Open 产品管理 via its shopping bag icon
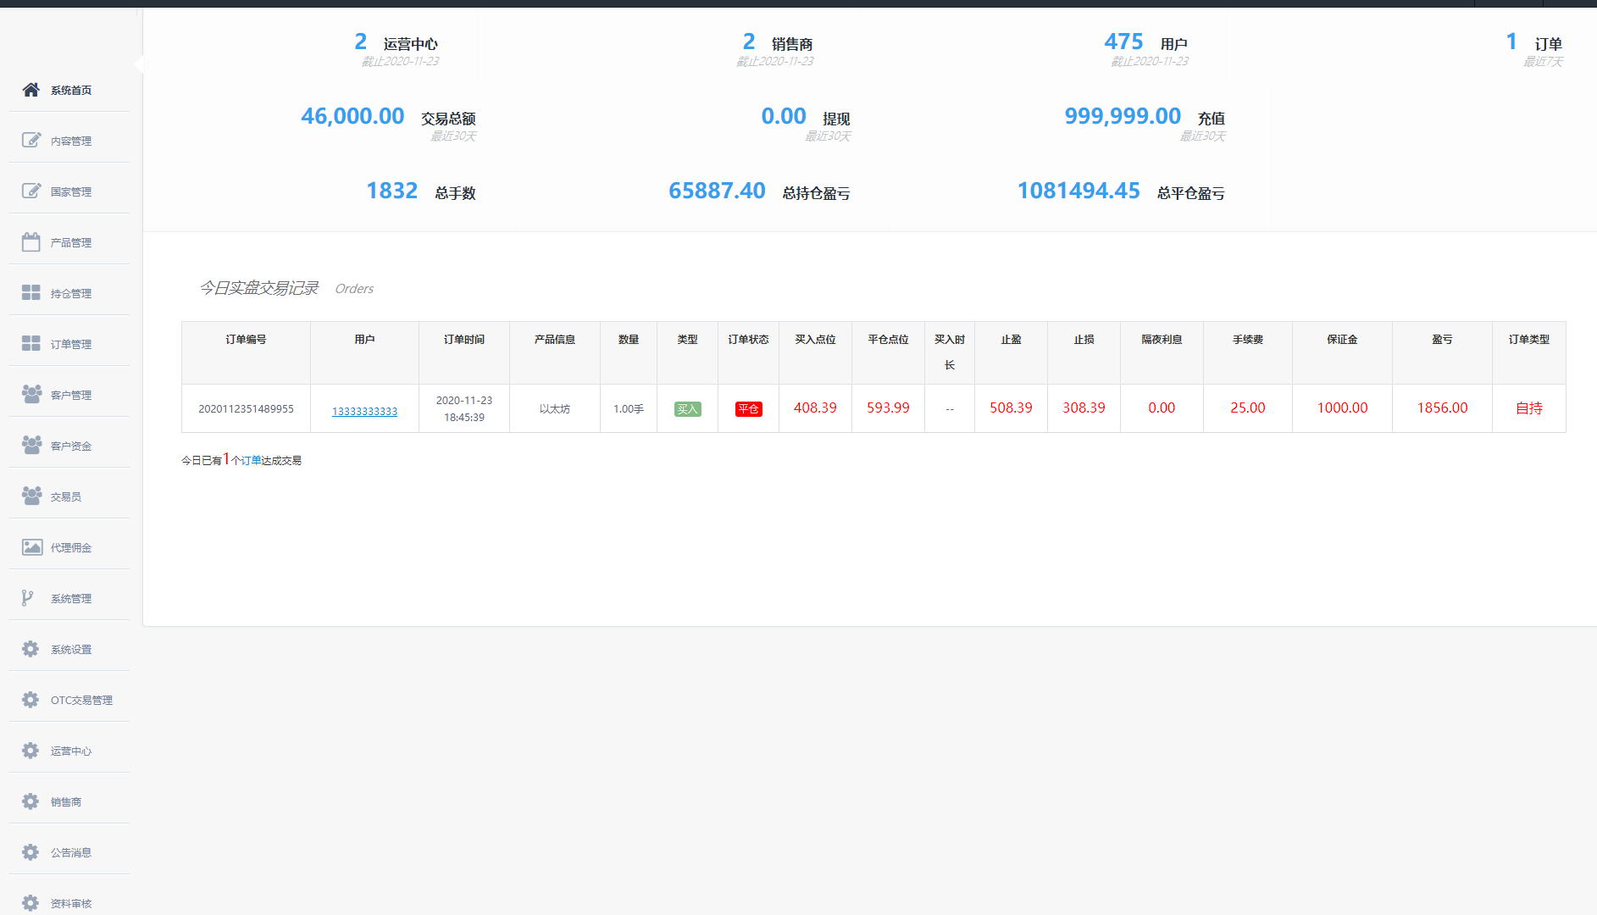Viewport: 1597px width, 915px height. tap(31, 241)
